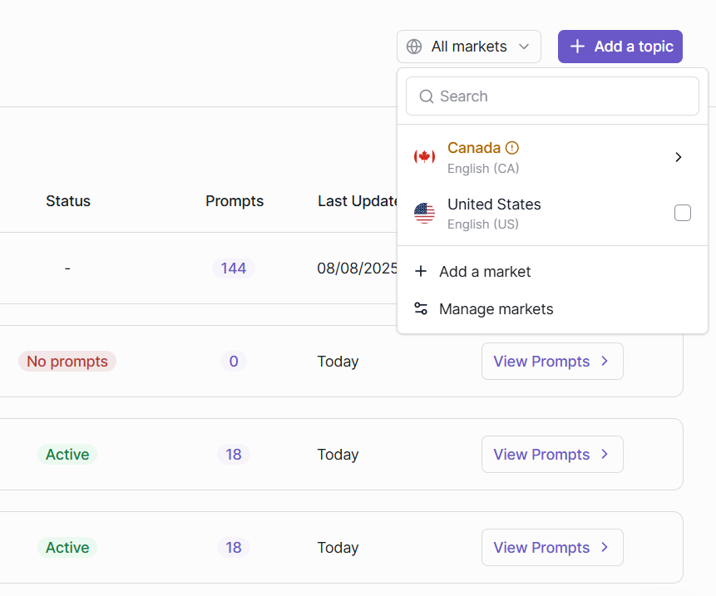
Task: Click into the Search input field
Action: coord(552,96)
